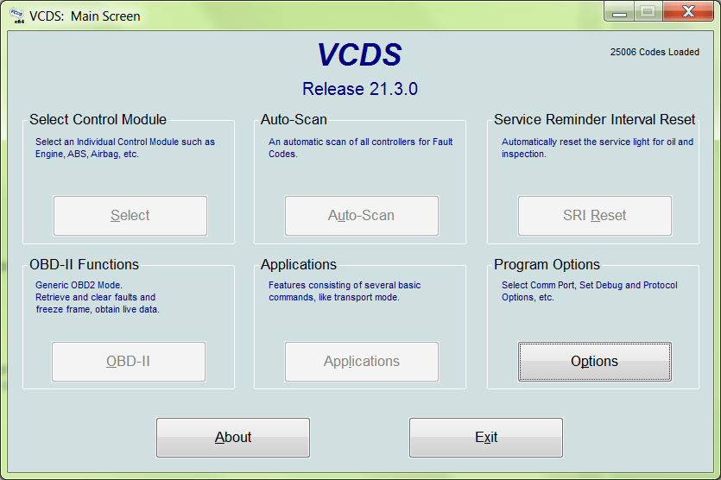This screenshot has width=721, height=480.
Task: Click Exit to quit VCDS
Action: point(486,437)
